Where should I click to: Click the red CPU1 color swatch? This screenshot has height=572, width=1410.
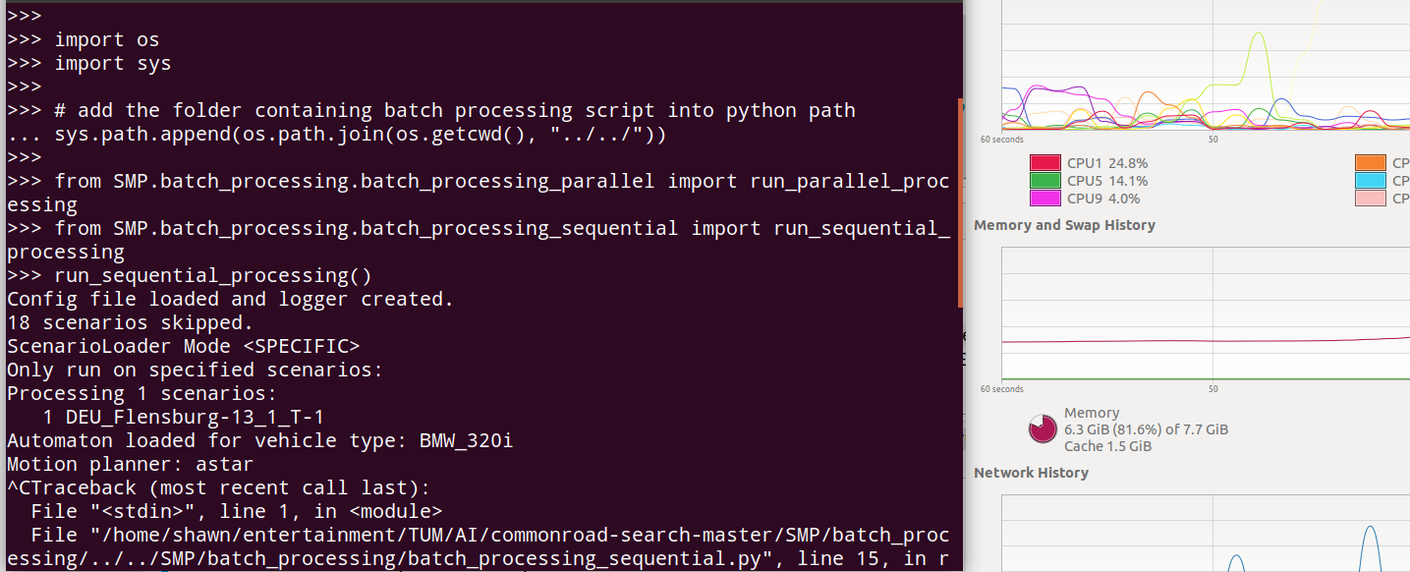coord(1044,163)
